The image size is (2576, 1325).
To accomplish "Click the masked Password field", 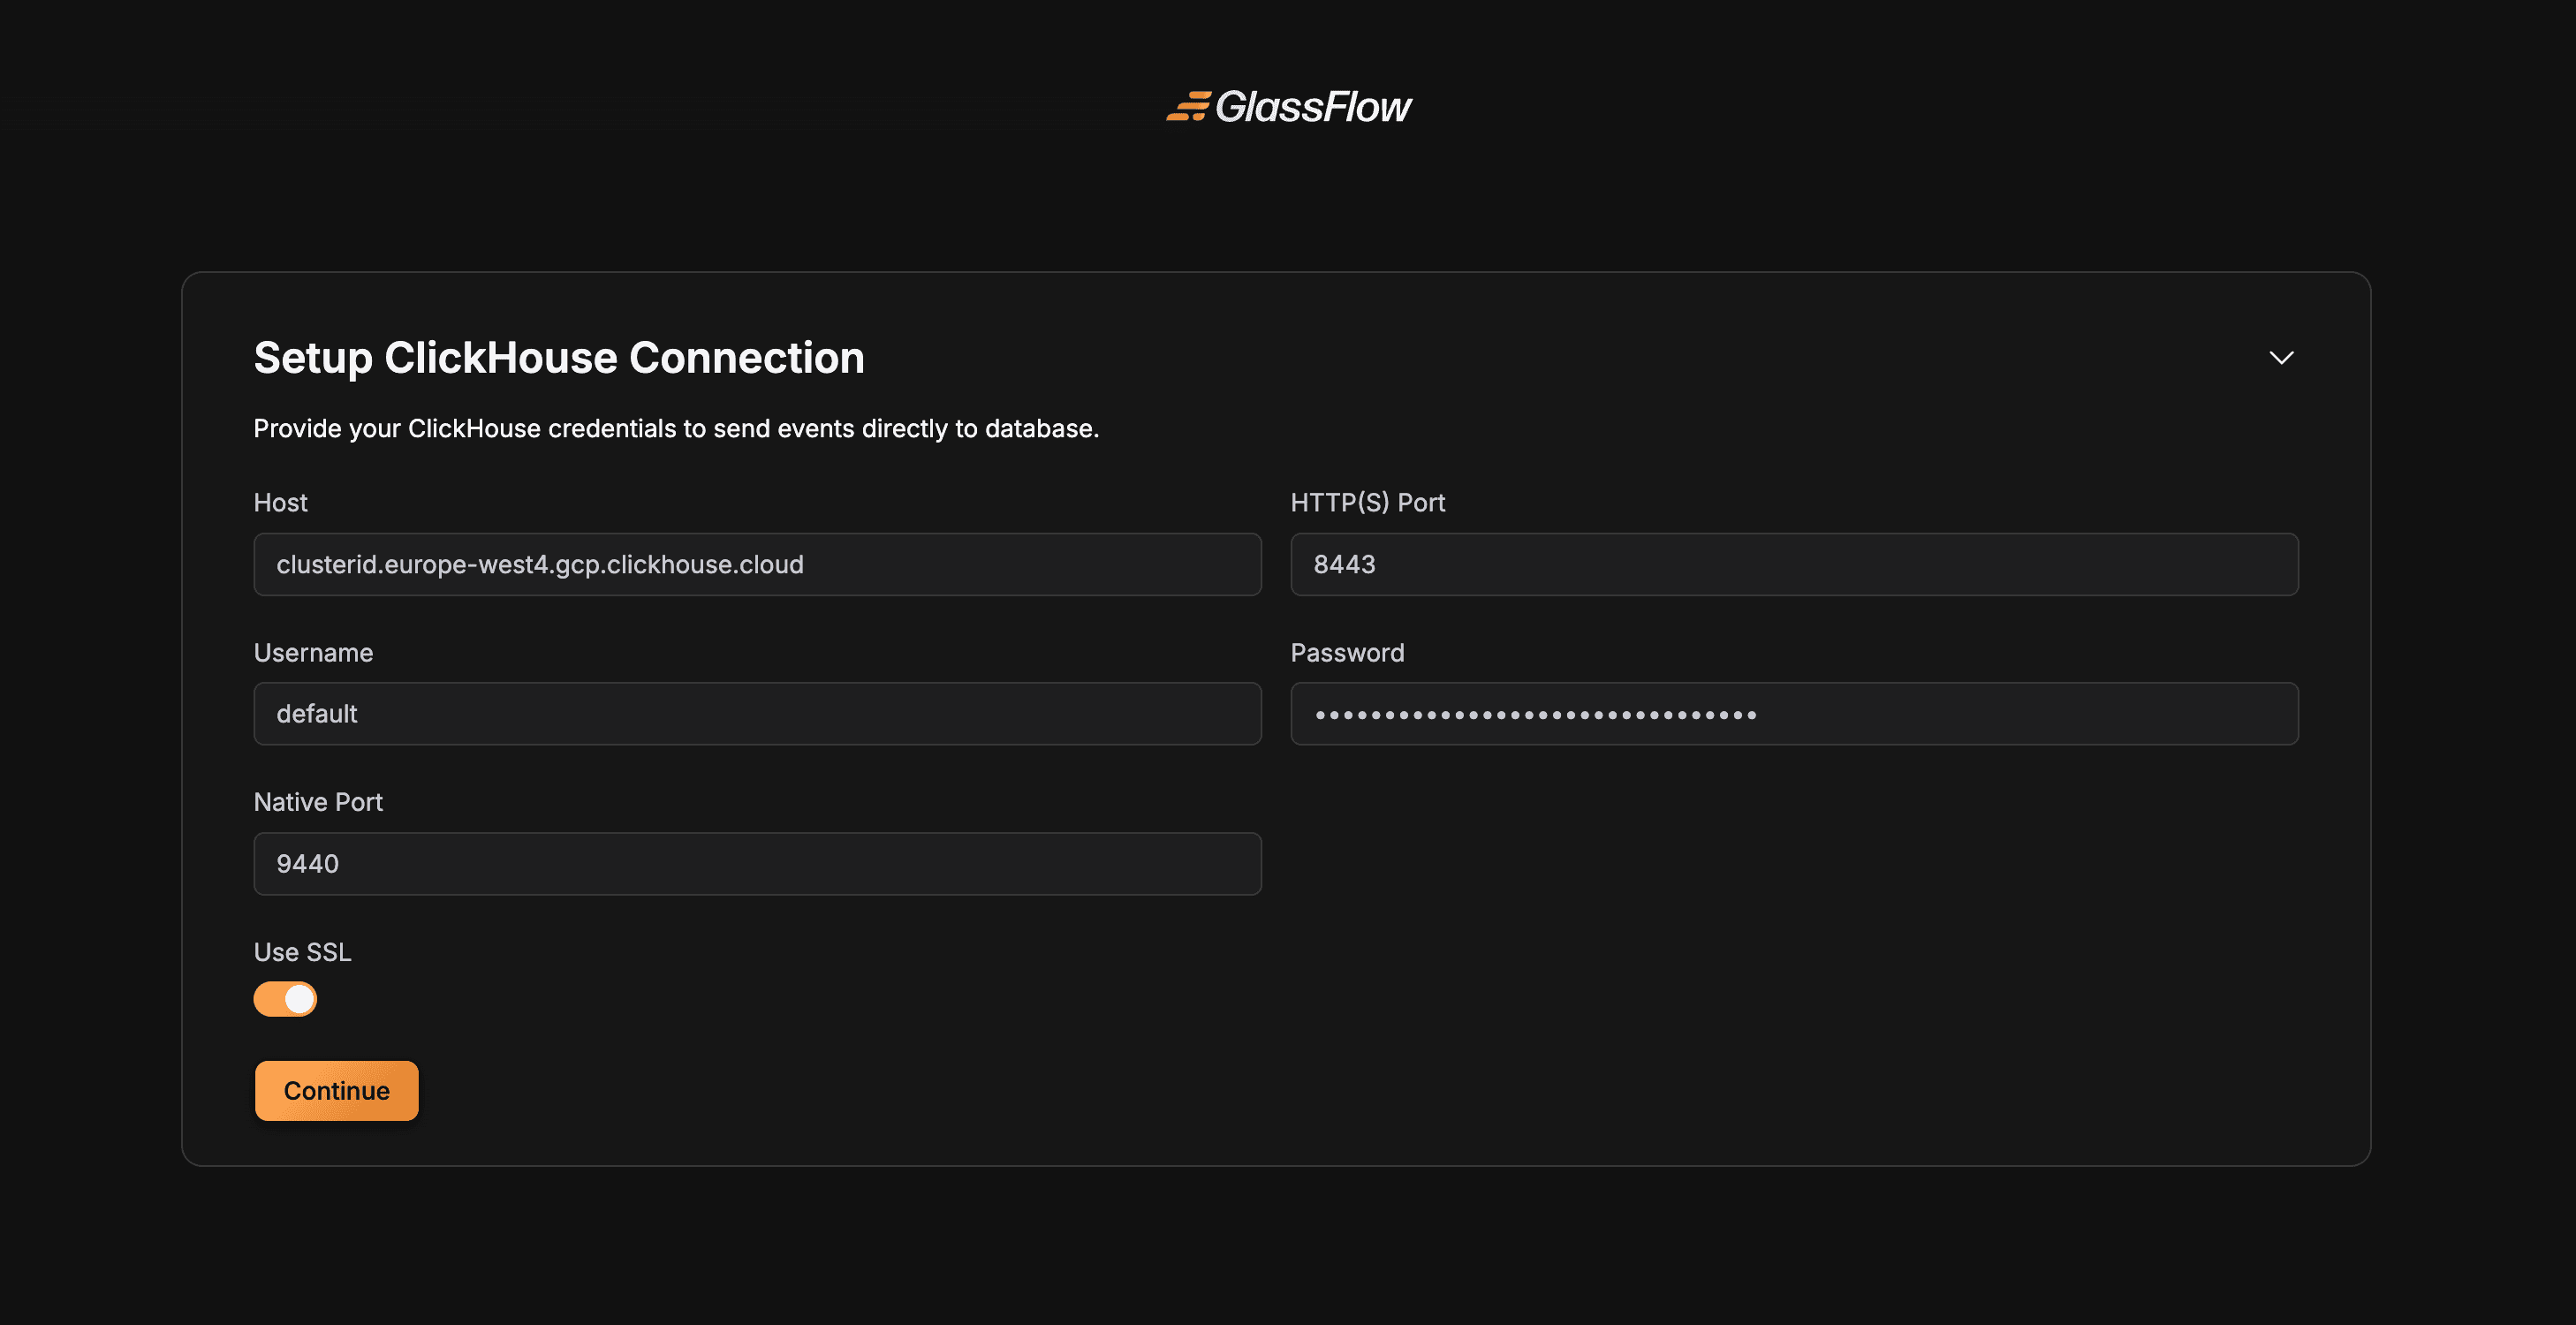I will click(1793, 714).
